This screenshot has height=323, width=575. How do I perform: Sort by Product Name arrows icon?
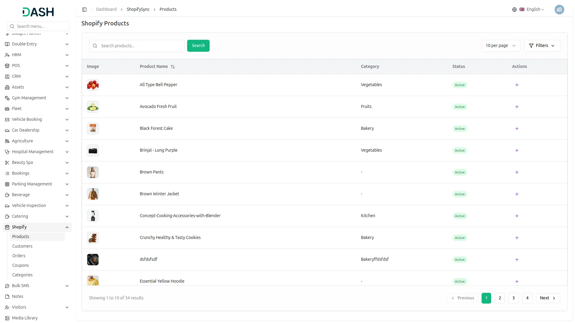click(x=173, y=67)
